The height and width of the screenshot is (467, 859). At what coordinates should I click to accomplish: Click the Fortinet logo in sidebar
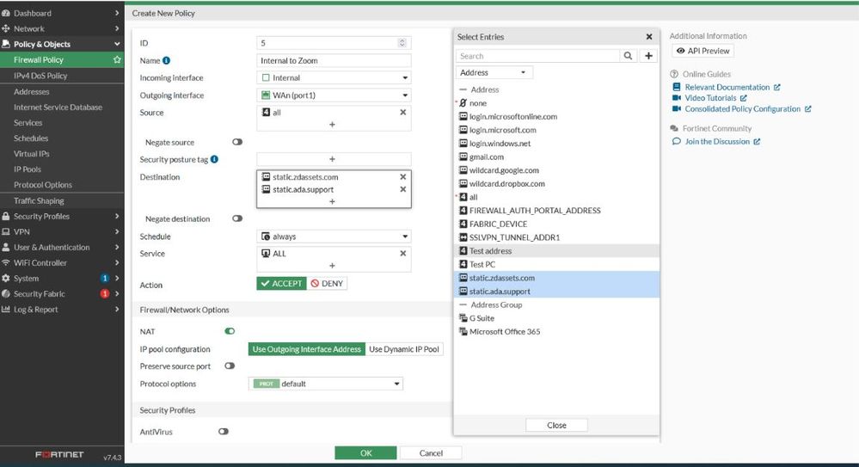[x=59, y=454]
